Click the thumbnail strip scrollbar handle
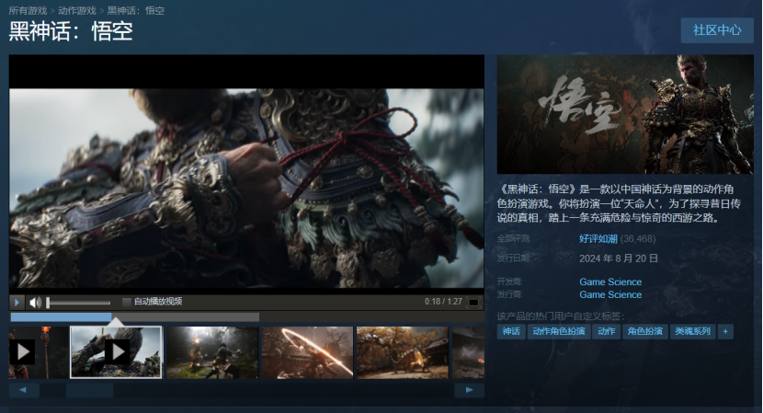 pos(89,390)
